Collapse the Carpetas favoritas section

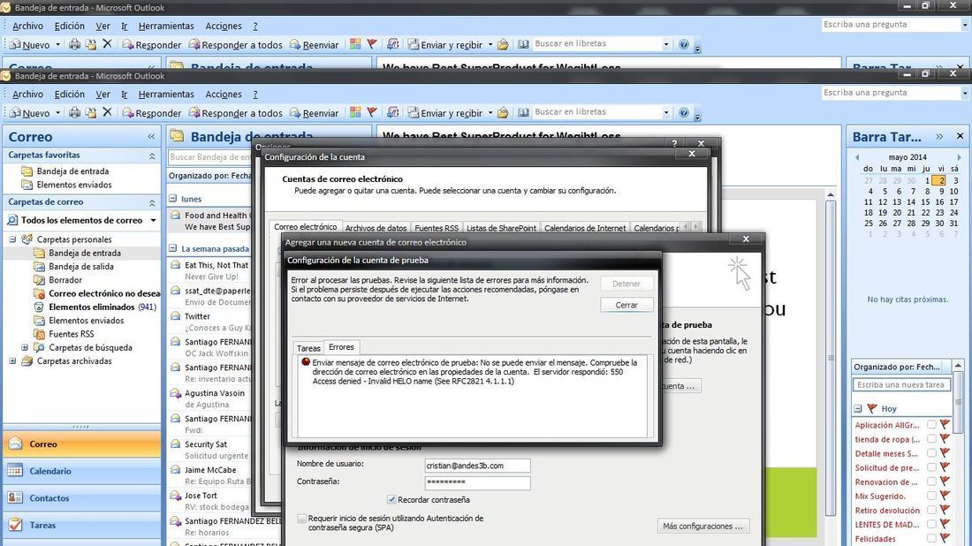pos(152,155)
